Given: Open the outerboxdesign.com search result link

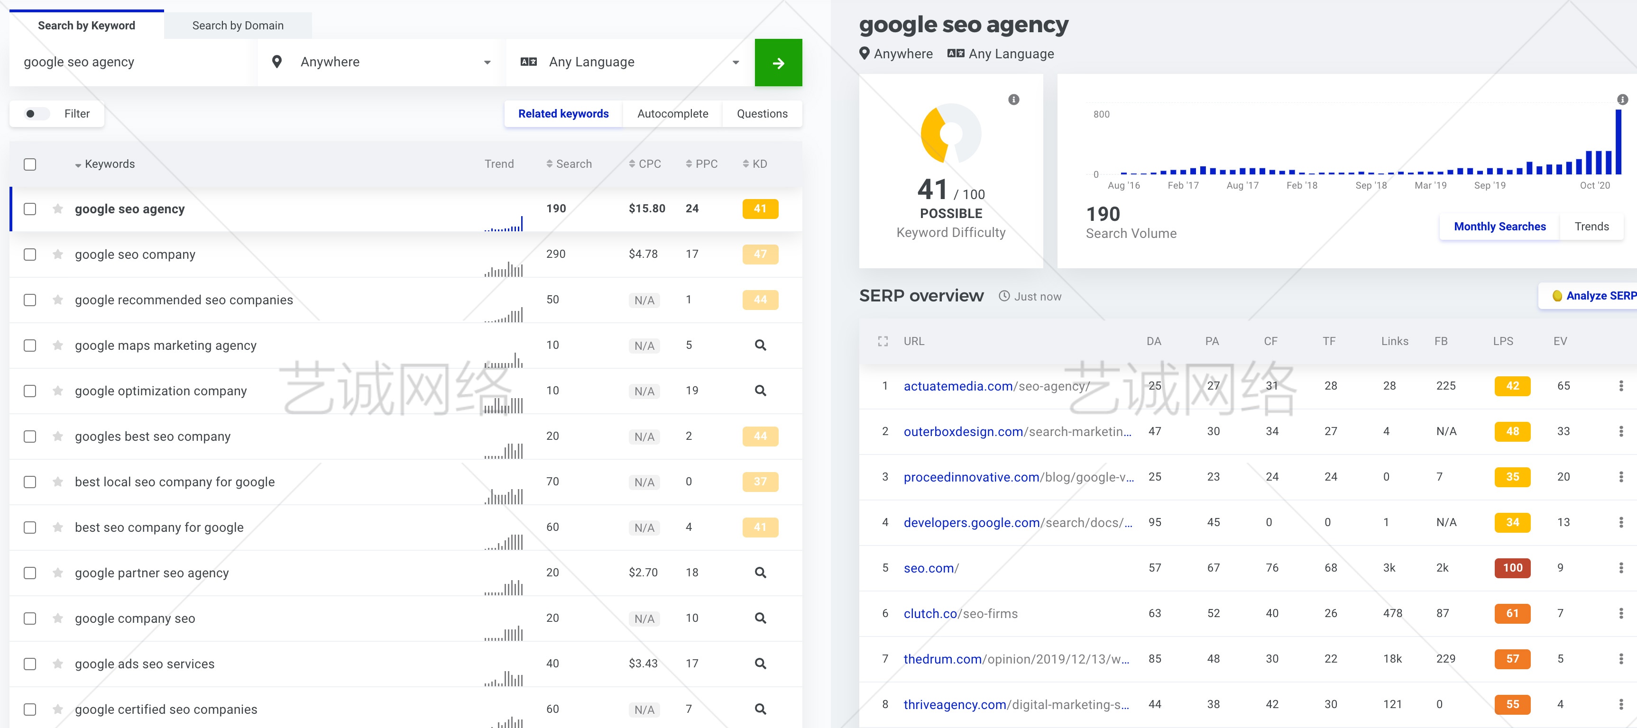Looking at the screenshot, I should [1017, 432].
